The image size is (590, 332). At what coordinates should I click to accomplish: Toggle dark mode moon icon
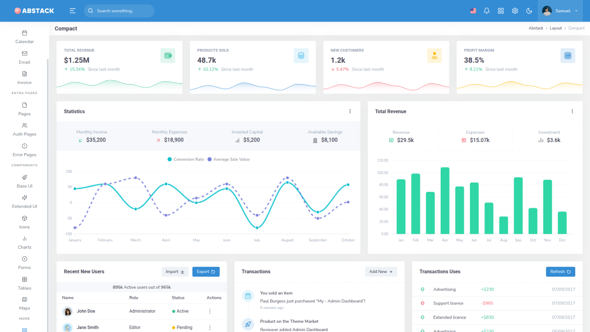coord(529,11)
